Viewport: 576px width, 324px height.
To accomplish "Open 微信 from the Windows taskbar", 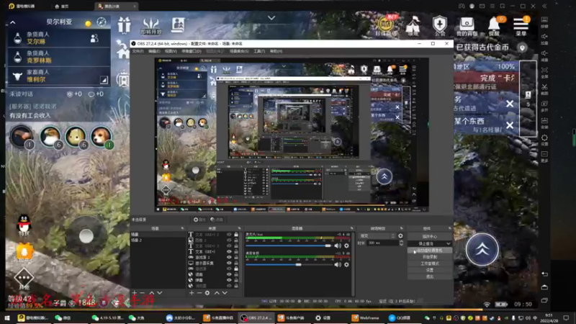I will click(63, 318).
